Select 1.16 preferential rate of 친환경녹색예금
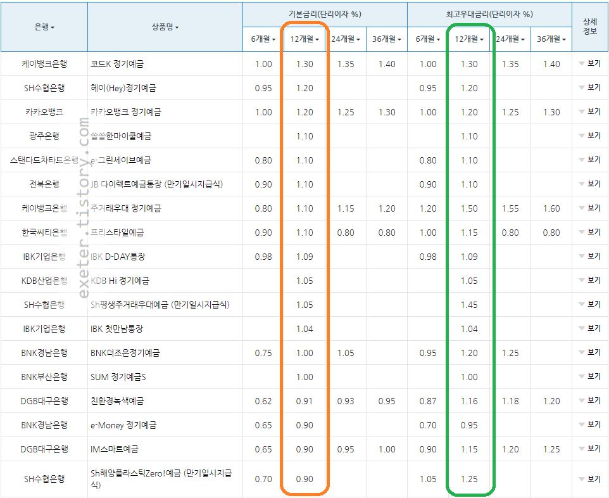The height and width of the screenshot is (498, 609). click(x=469, y=401)
